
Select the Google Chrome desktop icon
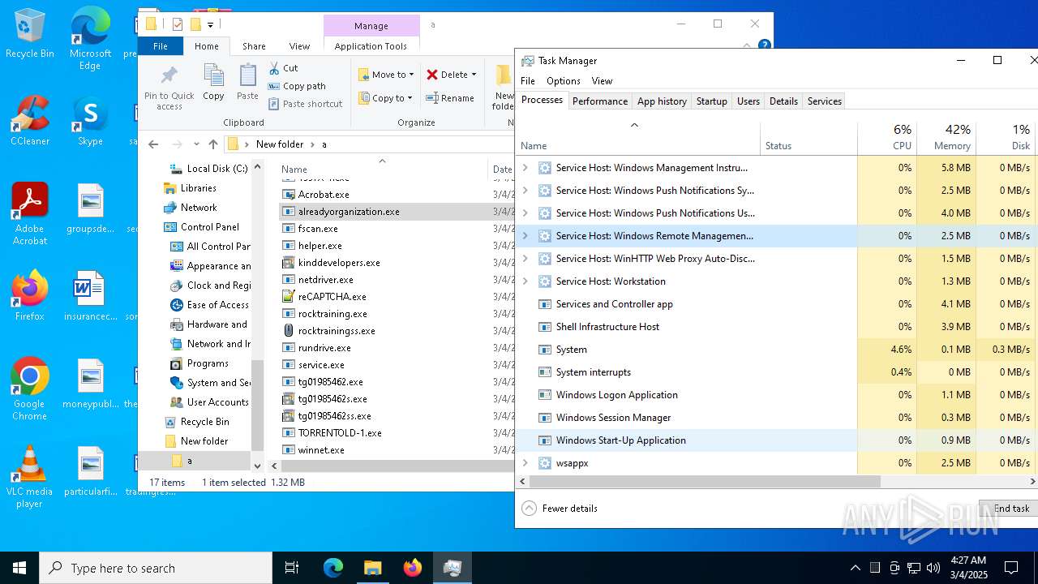point(30,390)
